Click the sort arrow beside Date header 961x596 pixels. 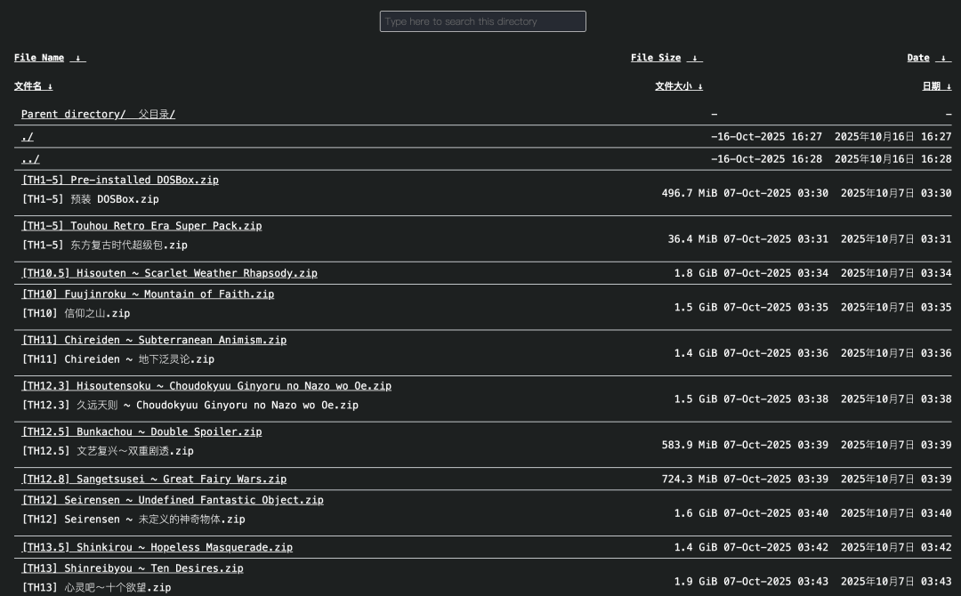pos(943,58)
